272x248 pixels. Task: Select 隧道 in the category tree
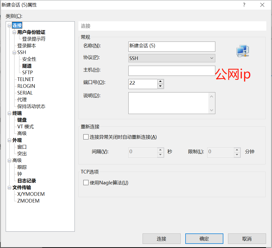pyautogui.click(x=29, y=66)
